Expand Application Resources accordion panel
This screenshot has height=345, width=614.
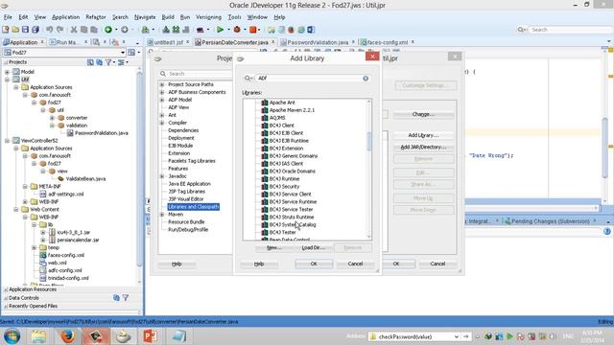coord(33,289)
